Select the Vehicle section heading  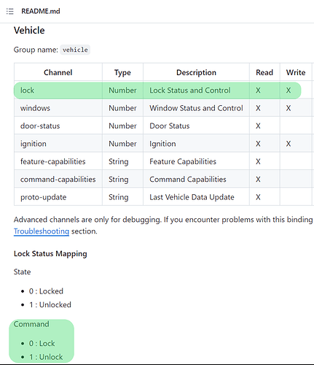tap(29, 31)
